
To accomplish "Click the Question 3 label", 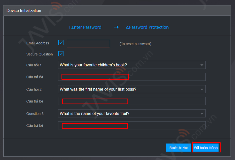I will point(35,114).
